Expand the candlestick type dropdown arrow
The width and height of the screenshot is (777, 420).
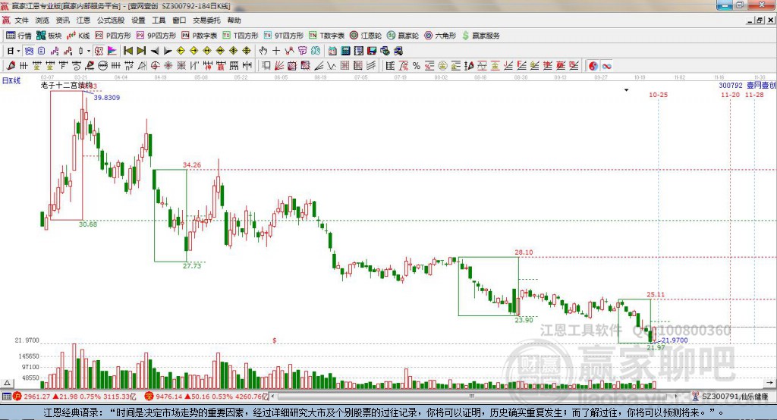point(89,51)
